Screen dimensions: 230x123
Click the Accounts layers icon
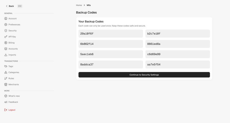click(6, 49)
